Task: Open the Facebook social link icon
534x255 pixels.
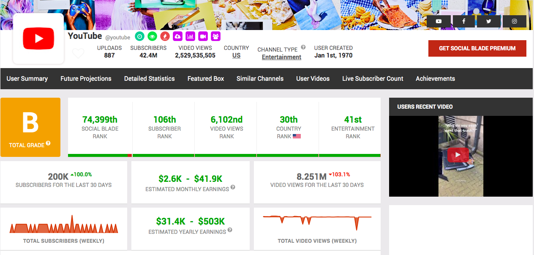Action: (x=464, y=21)
